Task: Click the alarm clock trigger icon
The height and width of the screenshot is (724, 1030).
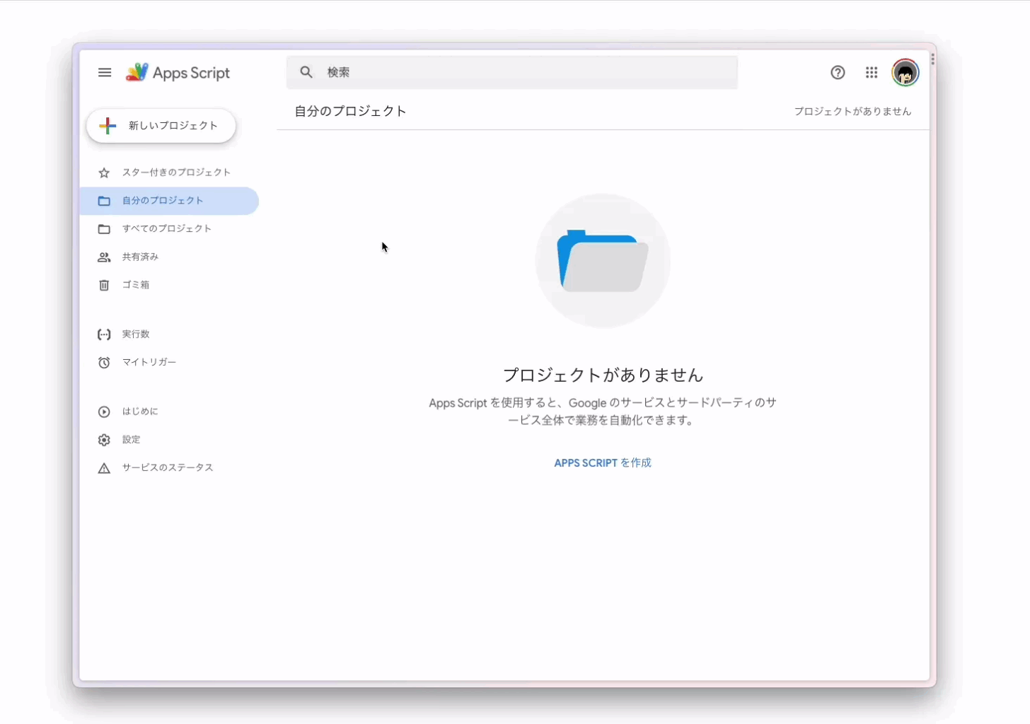Action: (104, 363)
